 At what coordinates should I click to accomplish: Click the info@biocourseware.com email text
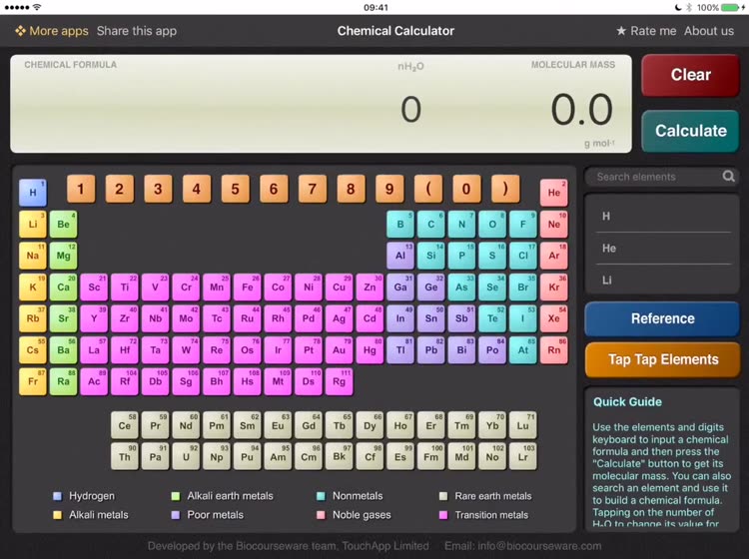[x=539, y=546]
